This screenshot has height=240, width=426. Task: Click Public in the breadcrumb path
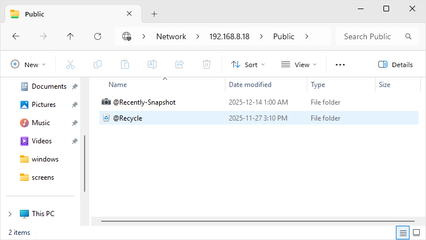[283, 36]
